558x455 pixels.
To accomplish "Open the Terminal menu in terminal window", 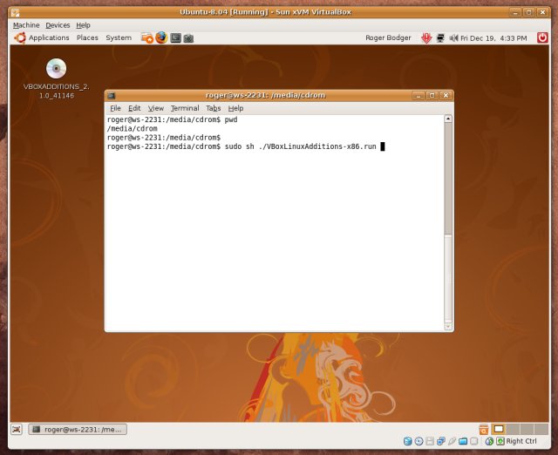I will tap(185, 108).
